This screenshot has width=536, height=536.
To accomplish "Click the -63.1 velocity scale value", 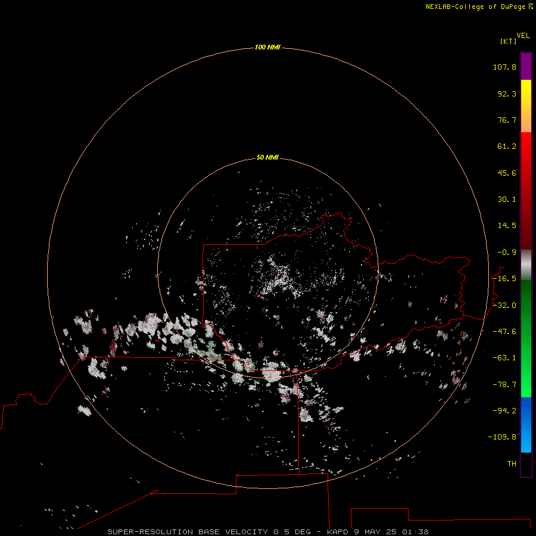I will point(504,358).
